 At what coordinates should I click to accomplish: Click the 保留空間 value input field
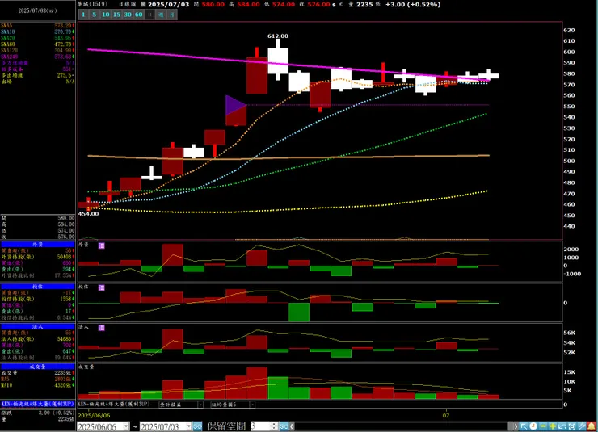(x=259, y=426)
